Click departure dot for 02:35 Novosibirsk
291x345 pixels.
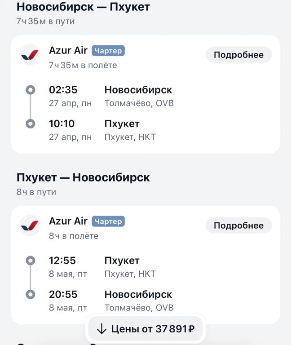31,90
